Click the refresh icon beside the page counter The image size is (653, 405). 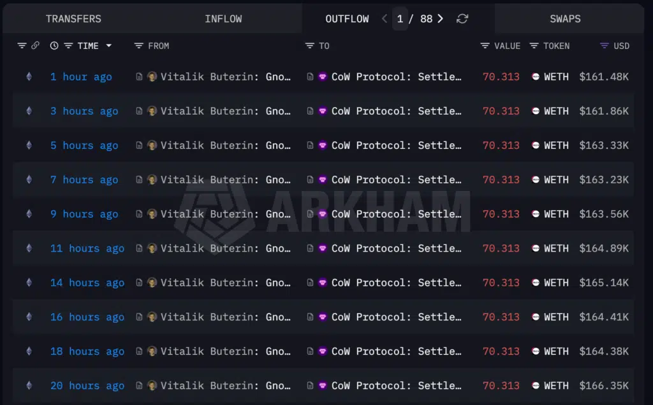[x=461, y=18]
